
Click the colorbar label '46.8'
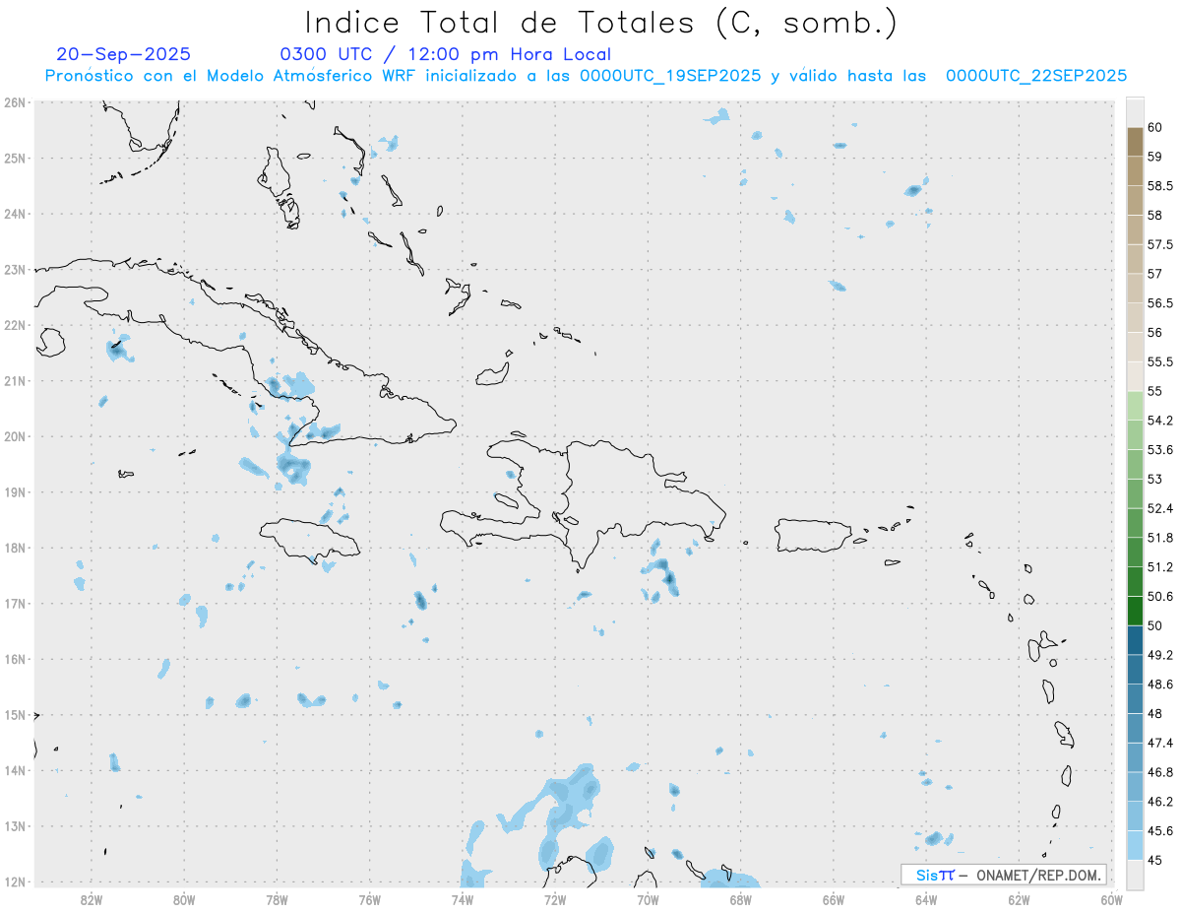(1160, 772)
